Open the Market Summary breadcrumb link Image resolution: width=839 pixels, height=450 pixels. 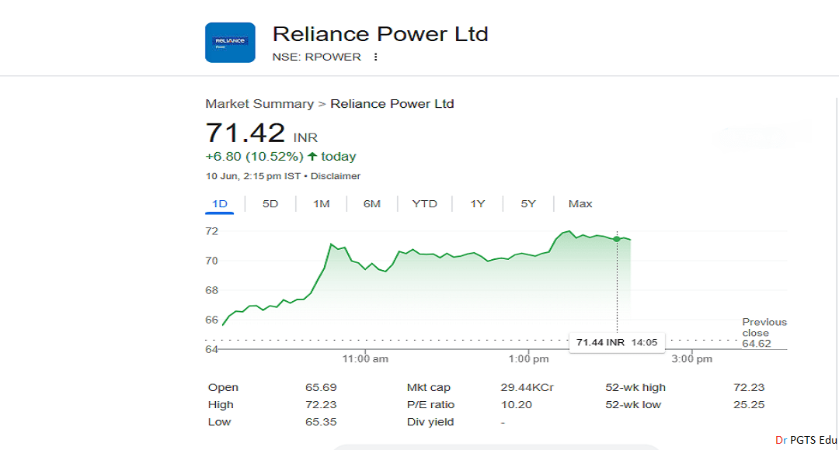(x=259, y=104)
